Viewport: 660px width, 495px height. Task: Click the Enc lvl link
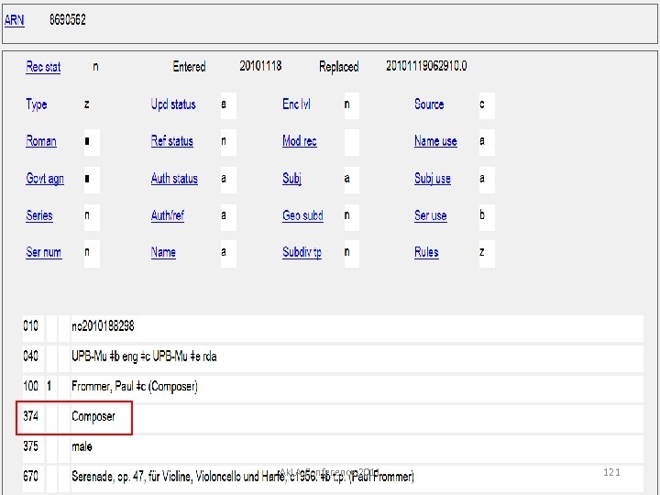[x=296, y=104]
